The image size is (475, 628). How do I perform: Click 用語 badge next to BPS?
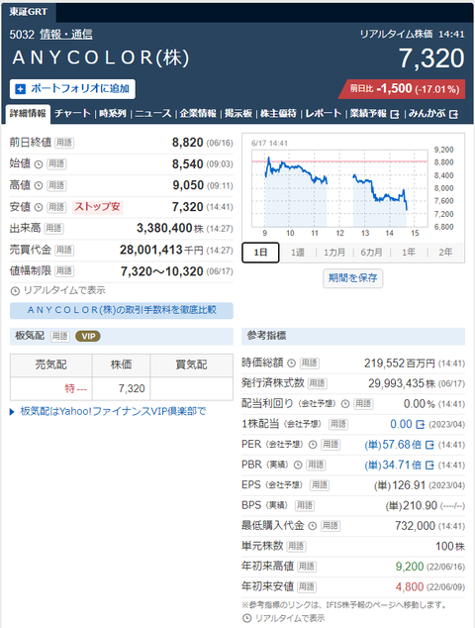305,505
